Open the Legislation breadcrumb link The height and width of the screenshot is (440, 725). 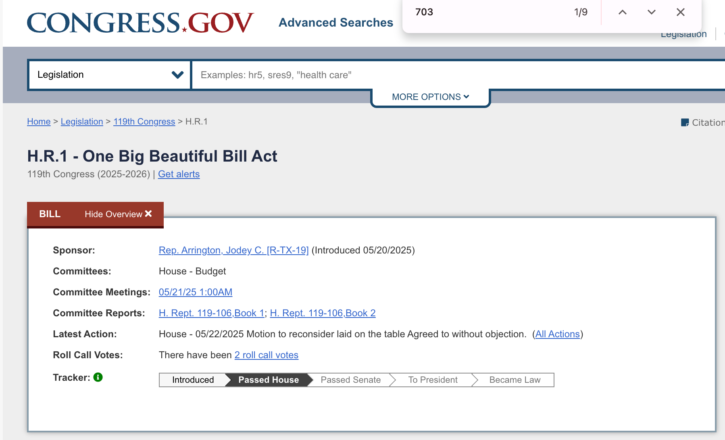[82, 122]
